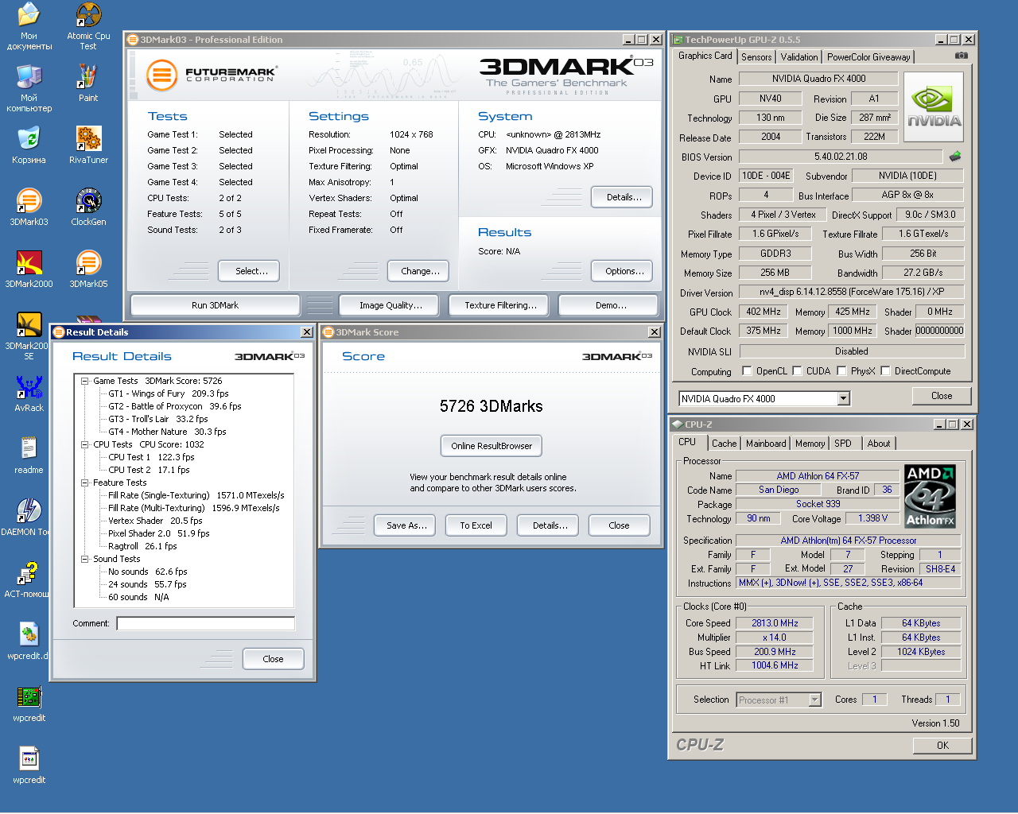Launch the 3DMark03 desktop shortcut
Viewport: 1018px width, 814px height.
(29, 207)
